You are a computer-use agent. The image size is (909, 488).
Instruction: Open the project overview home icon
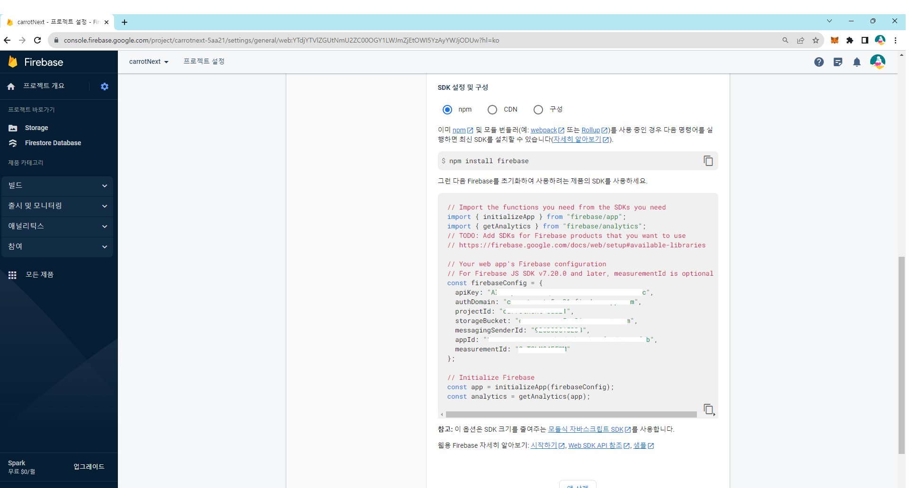11,86
